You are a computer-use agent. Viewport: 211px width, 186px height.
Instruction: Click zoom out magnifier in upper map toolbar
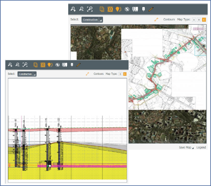tap(81, 9)
